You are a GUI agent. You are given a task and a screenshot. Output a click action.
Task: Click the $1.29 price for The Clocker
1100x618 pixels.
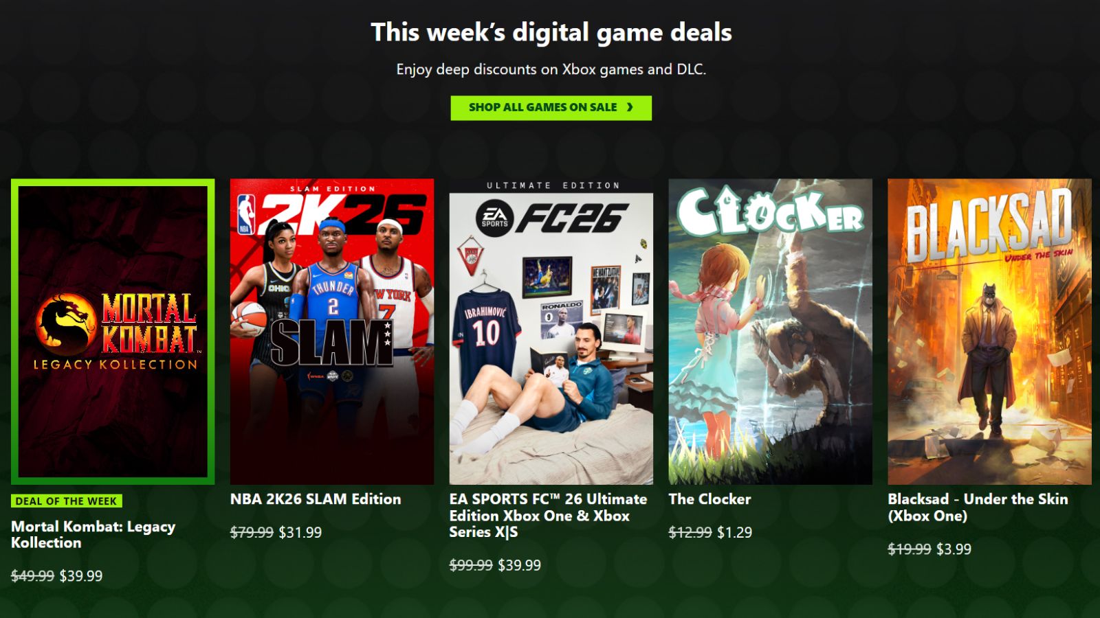(734, 532)
